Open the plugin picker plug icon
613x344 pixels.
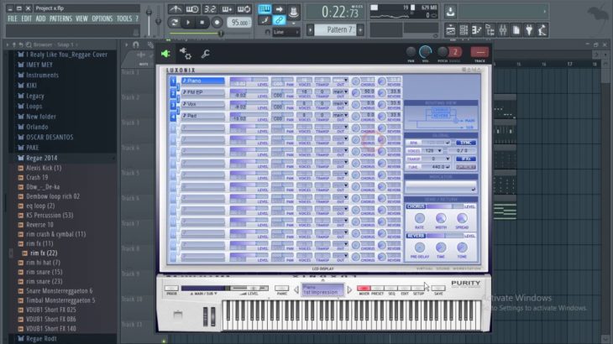[529, 30]
